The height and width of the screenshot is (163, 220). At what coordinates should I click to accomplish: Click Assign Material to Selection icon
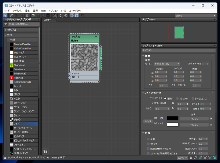pos(21,15)
